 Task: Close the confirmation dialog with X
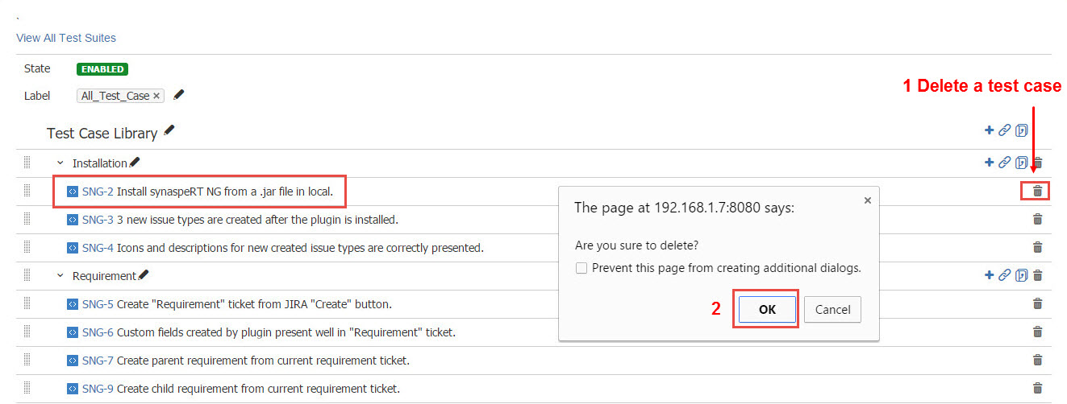[868, 200]
